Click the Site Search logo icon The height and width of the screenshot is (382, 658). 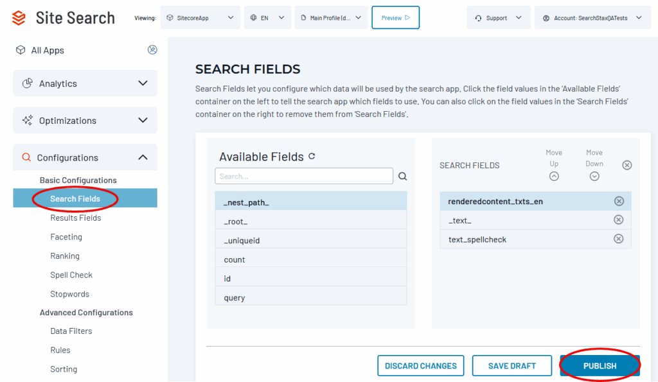(x=19, y=18)
